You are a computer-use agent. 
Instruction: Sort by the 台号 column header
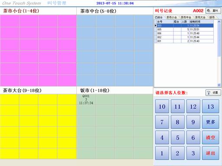click(x=165, y=22)
